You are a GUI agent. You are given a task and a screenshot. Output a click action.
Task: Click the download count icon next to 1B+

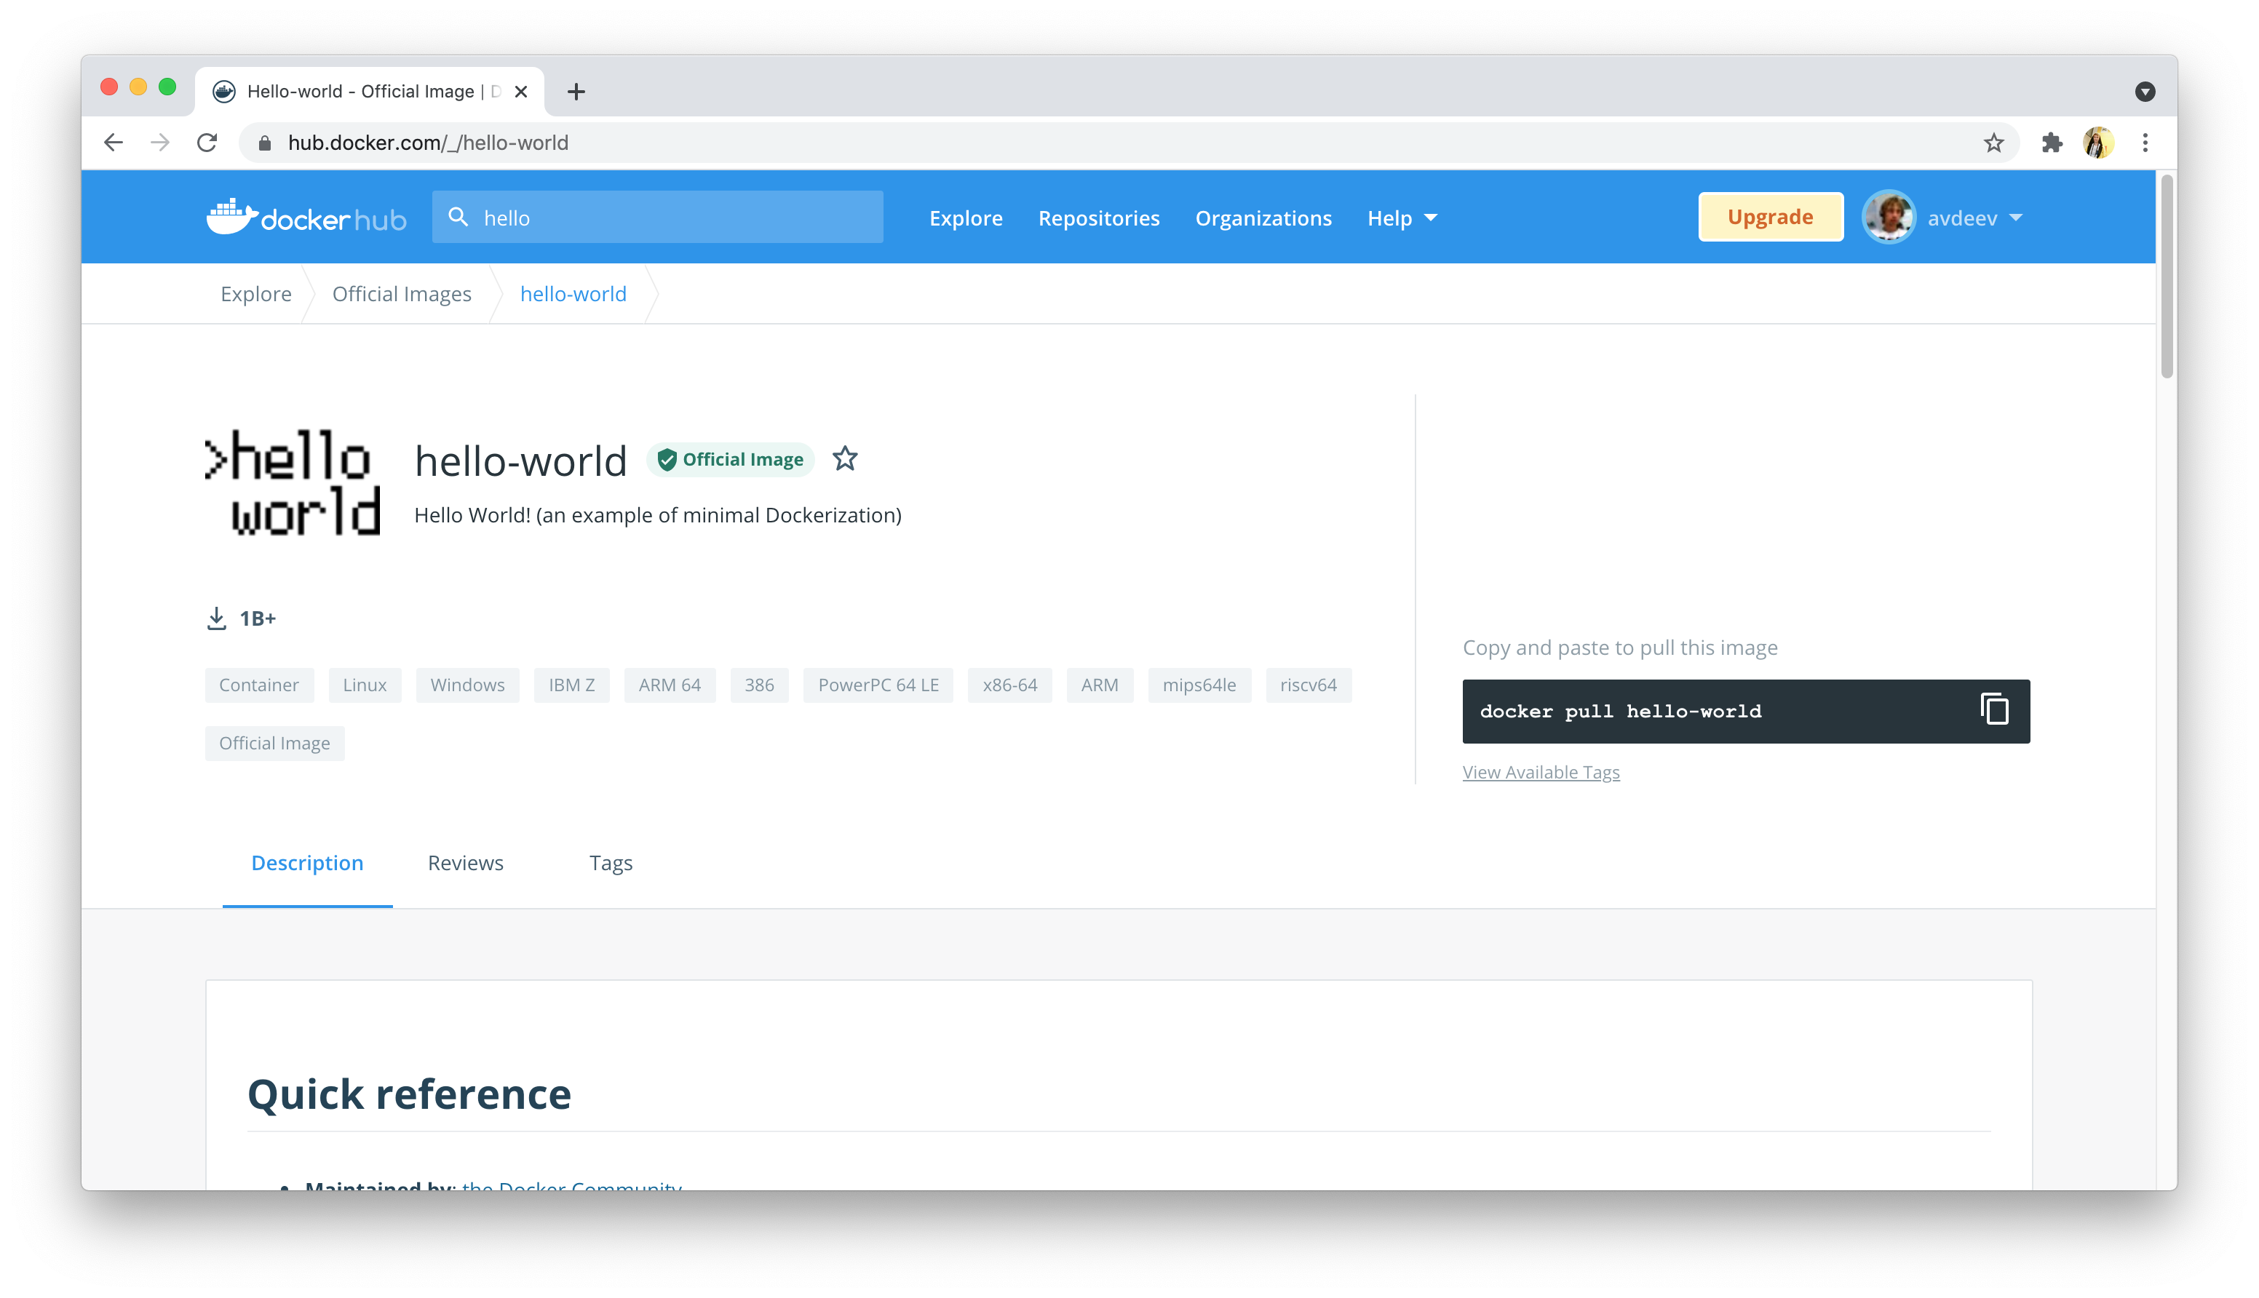[217, 618]
